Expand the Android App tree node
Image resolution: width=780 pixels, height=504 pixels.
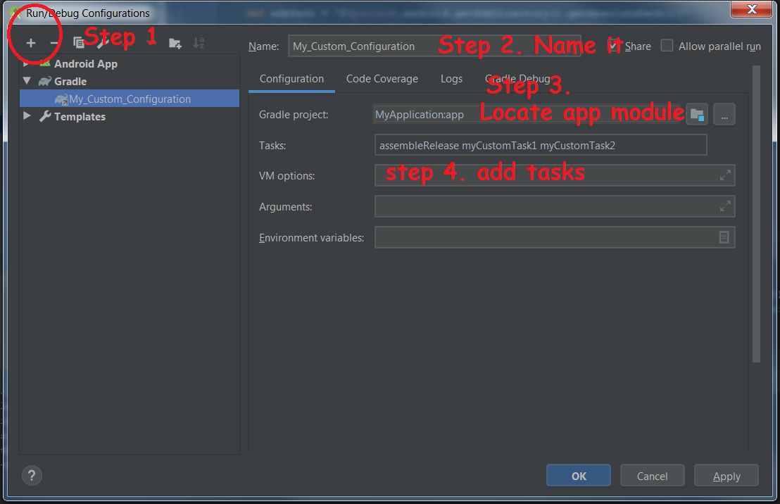pos(27,63)
